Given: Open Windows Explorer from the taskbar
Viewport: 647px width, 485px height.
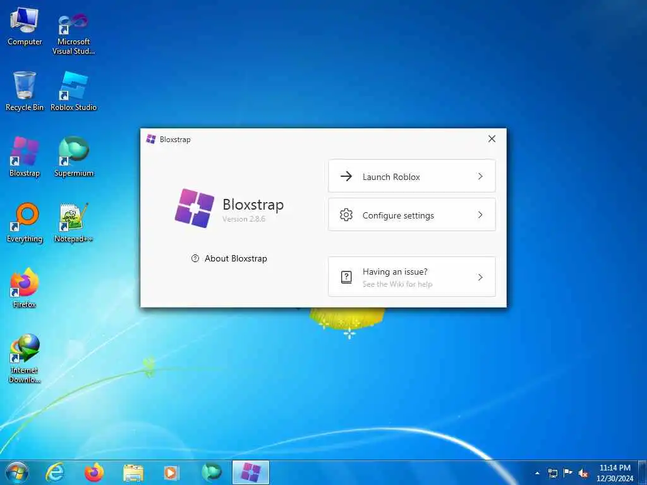Looking at the screenshot, I should [x=133, y=473].
